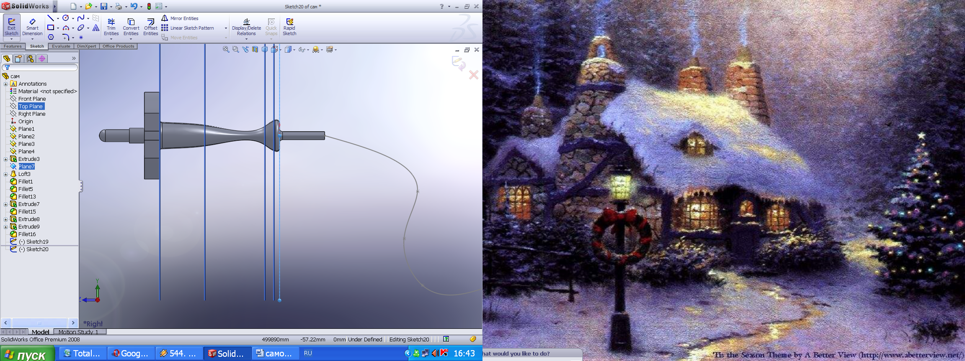Viewport: 965px width, 361px height.
Task: Click the confirm sketch corner icon
Action: click(459, 64)
